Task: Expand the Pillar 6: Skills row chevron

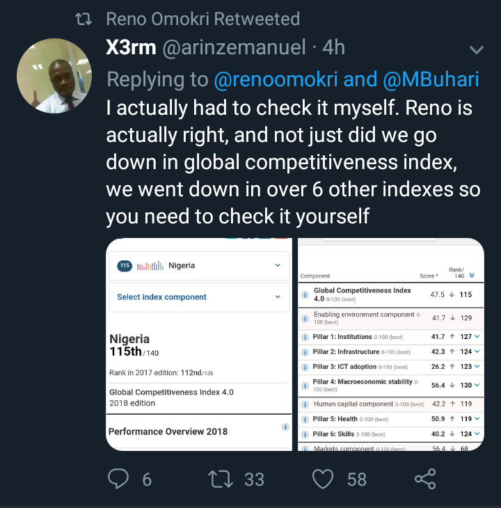Action: click(477, 434)
